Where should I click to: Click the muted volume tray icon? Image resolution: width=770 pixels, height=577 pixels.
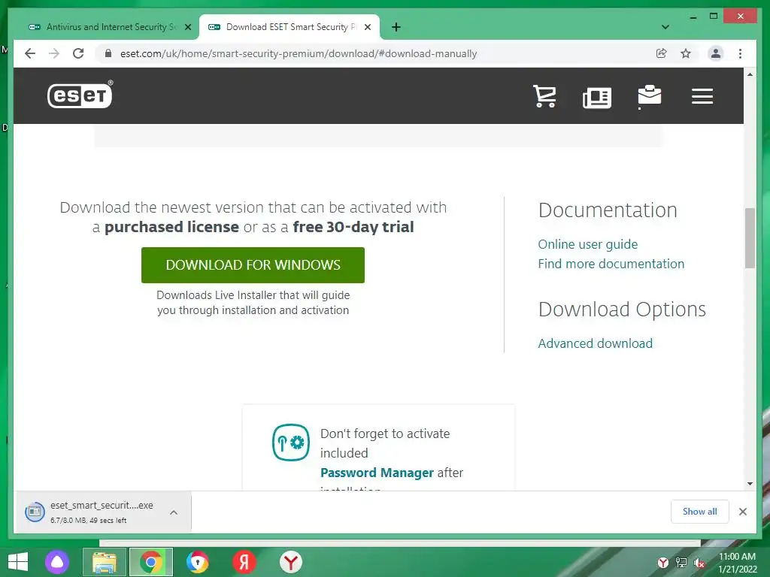point(699,563)
